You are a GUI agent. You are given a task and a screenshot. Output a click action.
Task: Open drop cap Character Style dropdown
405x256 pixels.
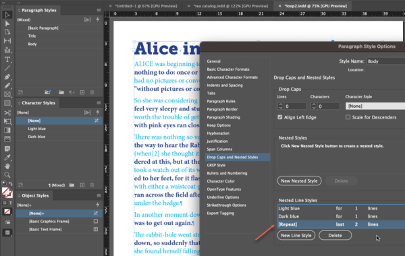tap(375, 106)
